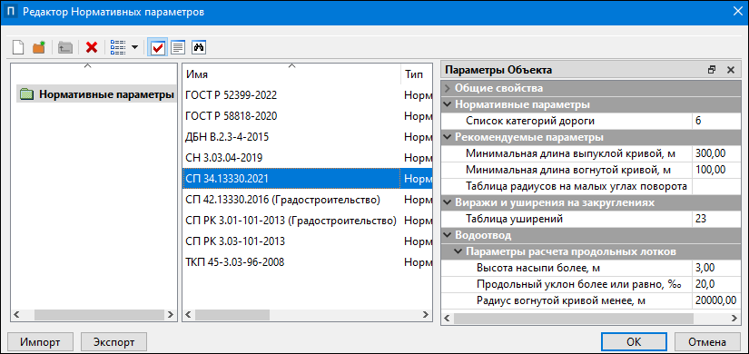This screenshot has height=354, width=749.
Task: Click Таблица радиусов на малых углах поворота
Action: pos(577,186)
